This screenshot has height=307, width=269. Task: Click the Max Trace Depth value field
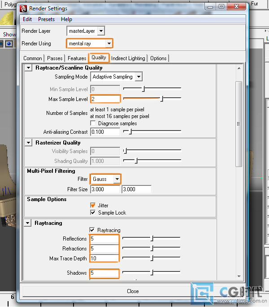click(x=104, y=259)
